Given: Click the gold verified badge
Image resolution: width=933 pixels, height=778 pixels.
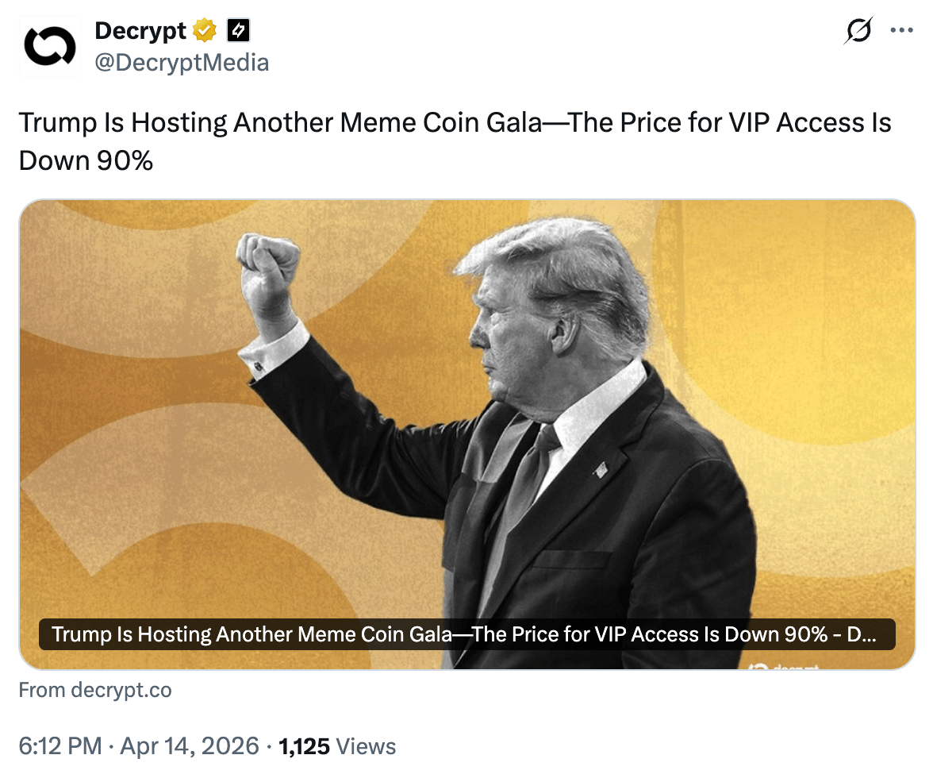Looking at the screenshot, I should tap(205, 32).
